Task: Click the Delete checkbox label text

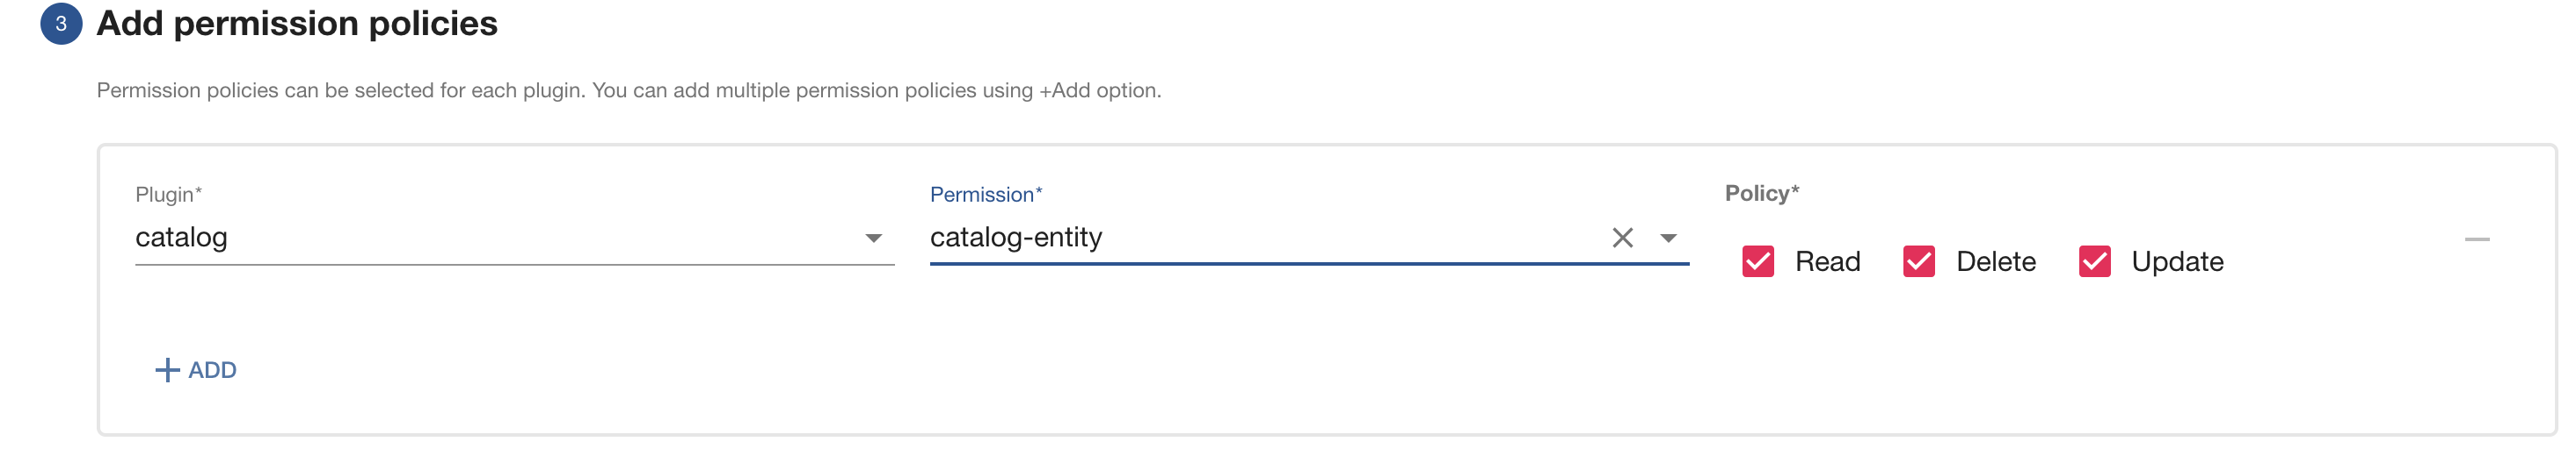Action: tap(1995, 261)
